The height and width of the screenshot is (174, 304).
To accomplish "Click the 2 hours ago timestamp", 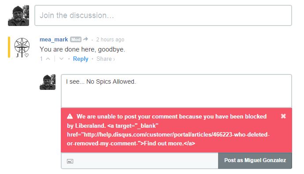I will (x=110, y=40).
